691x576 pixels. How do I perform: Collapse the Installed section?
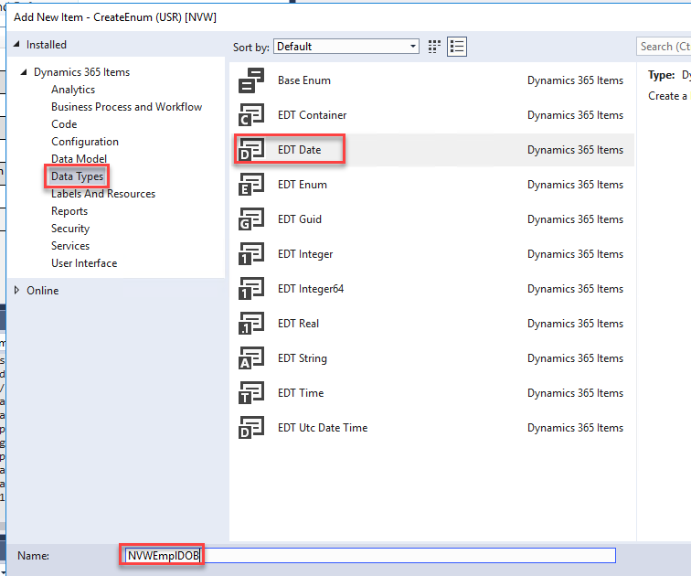tap(16, 44)
